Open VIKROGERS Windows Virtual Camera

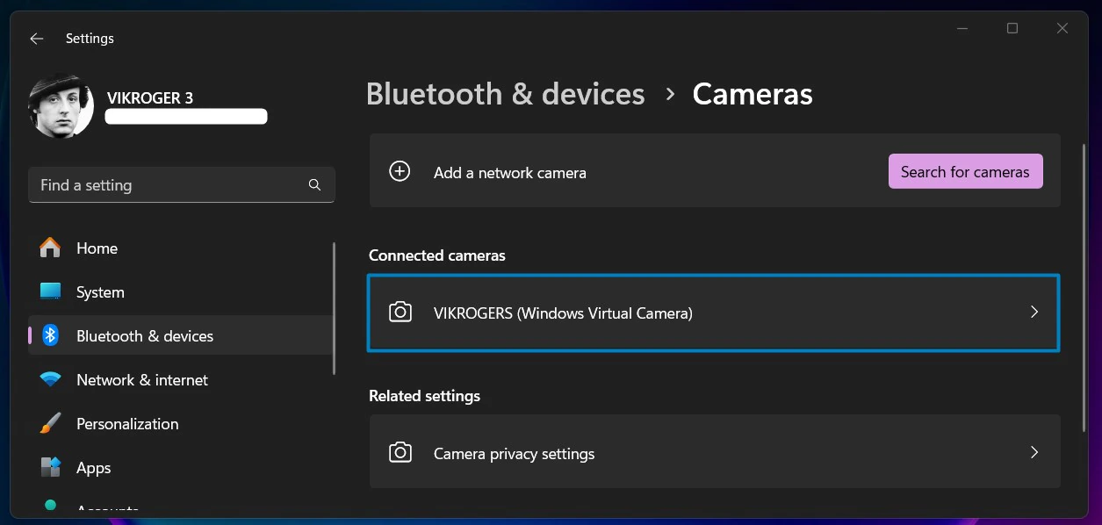714,313
